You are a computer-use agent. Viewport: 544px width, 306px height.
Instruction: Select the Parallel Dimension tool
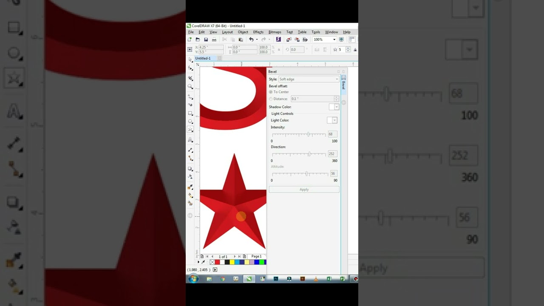190,150
